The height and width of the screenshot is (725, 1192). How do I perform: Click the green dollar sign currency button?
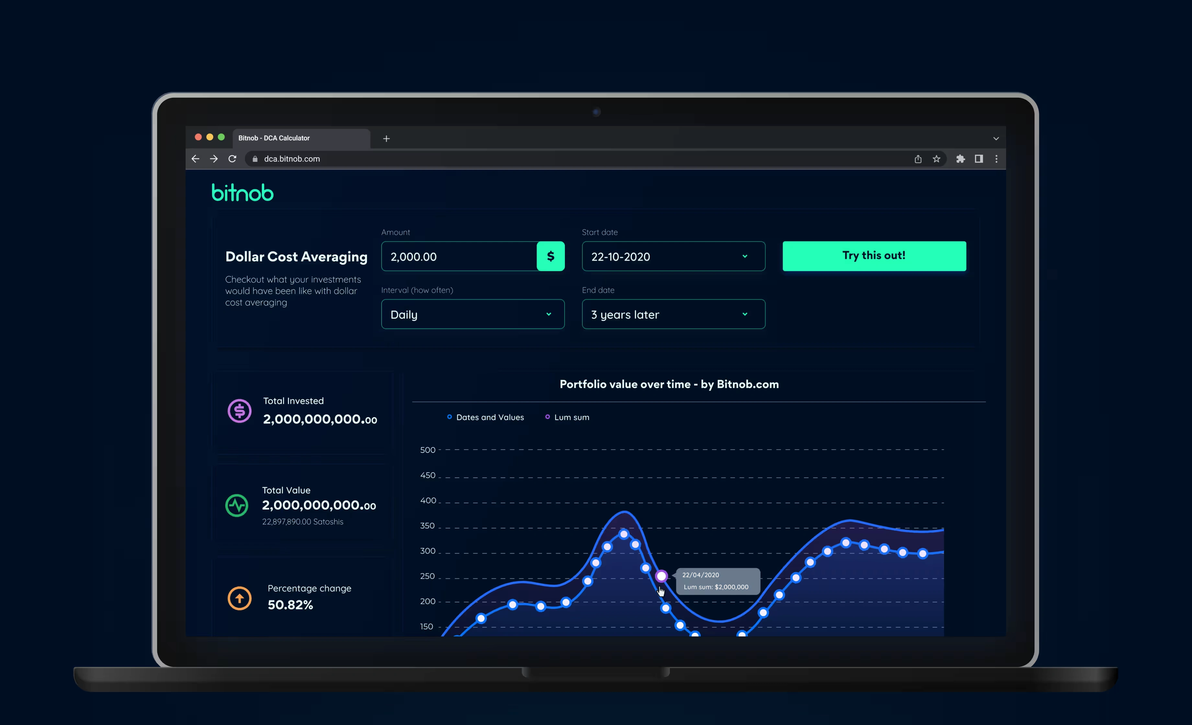click(x=551, y=256)
